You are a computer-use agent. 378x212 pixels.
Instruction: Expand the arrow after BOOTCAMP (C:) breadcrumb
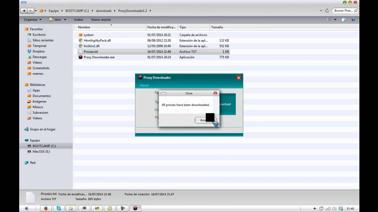click(x=92, y=11)
